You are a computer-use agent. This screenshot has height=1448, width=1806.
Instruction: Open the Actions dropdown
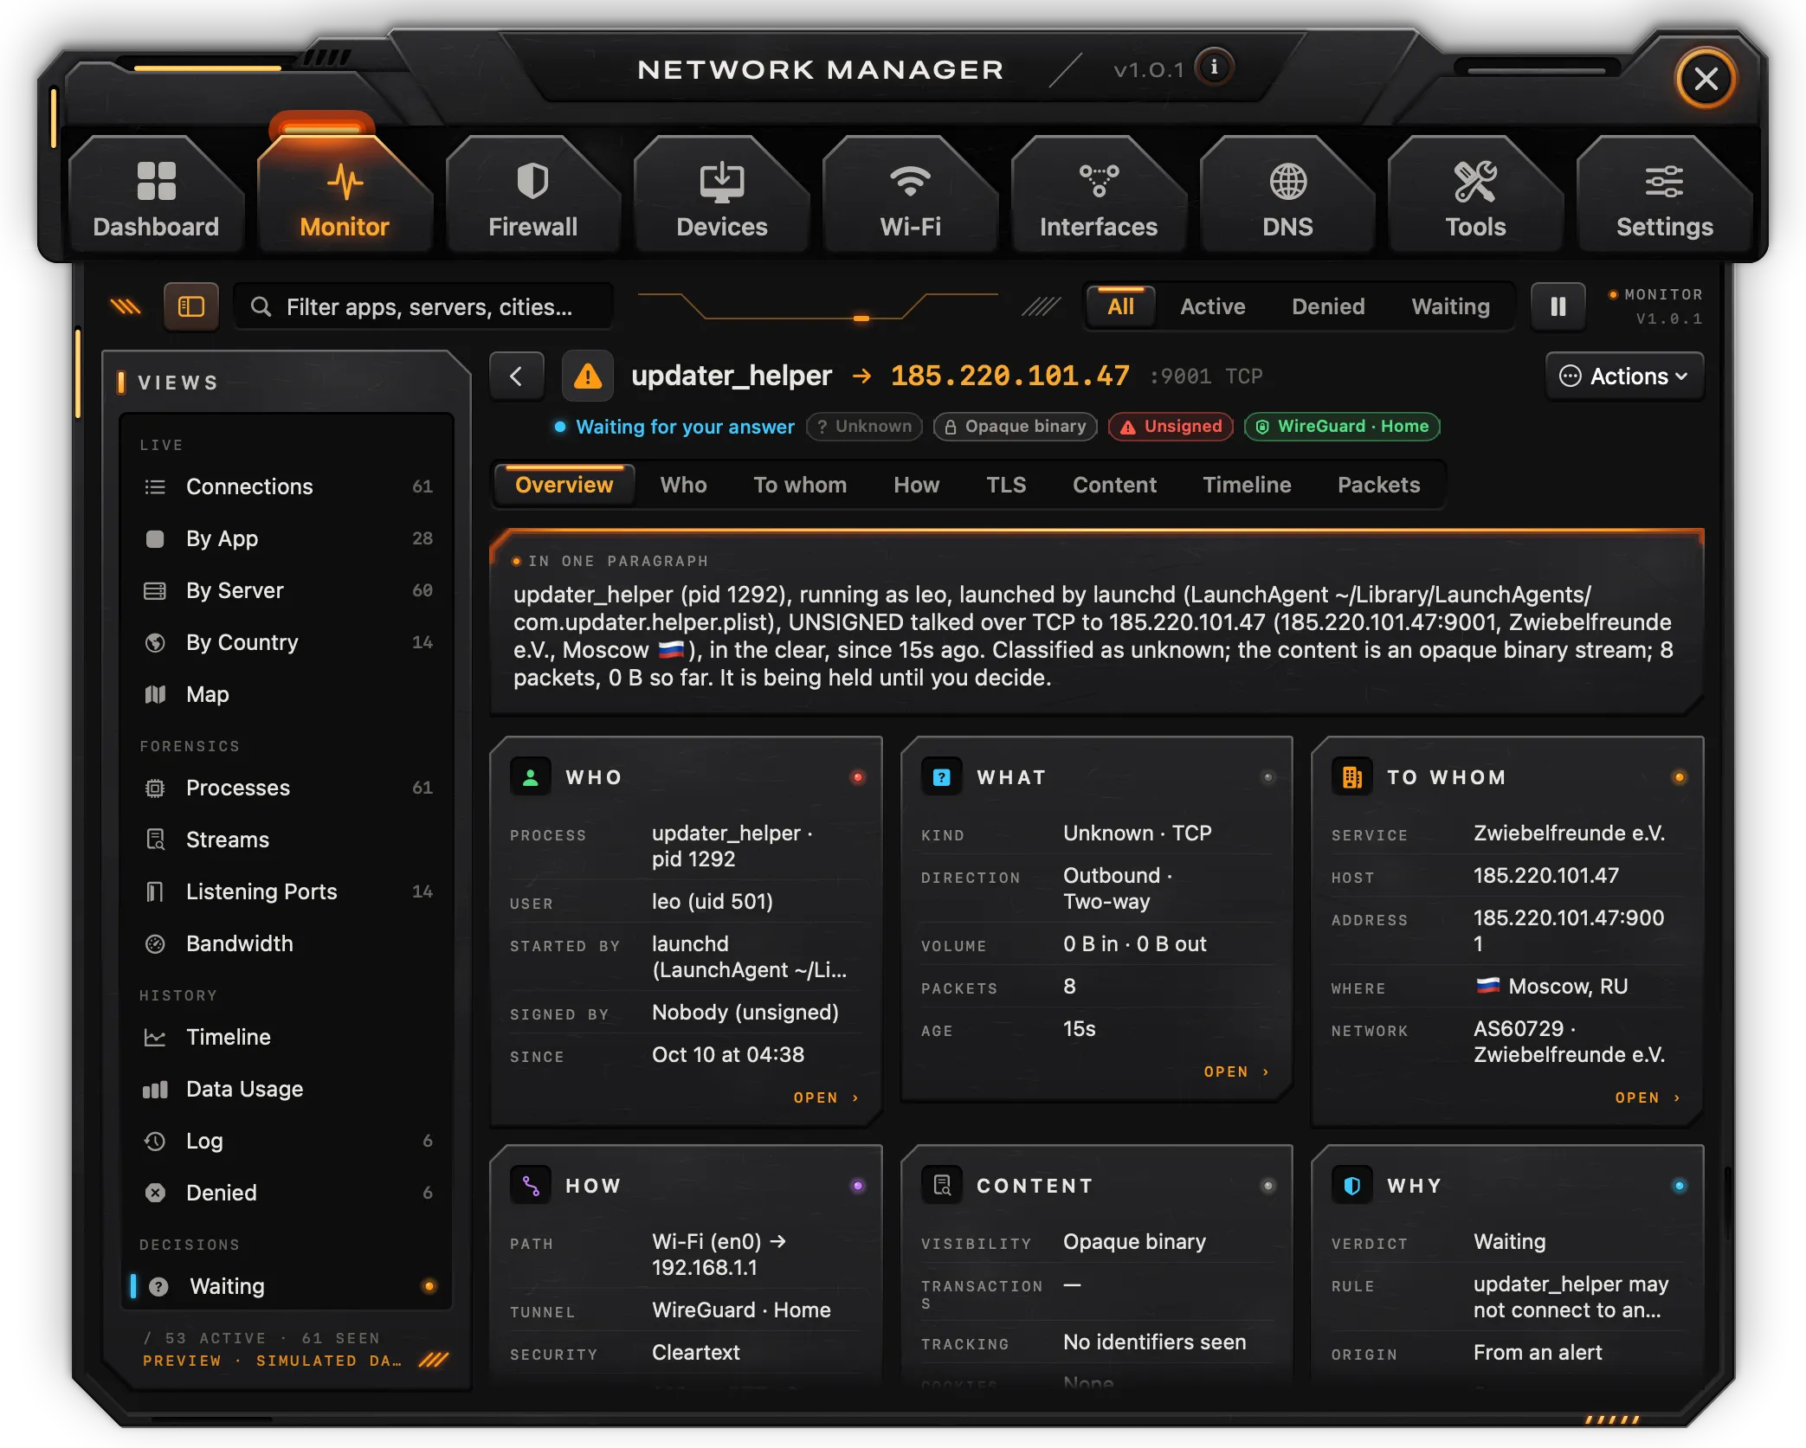click(1624, 376)
